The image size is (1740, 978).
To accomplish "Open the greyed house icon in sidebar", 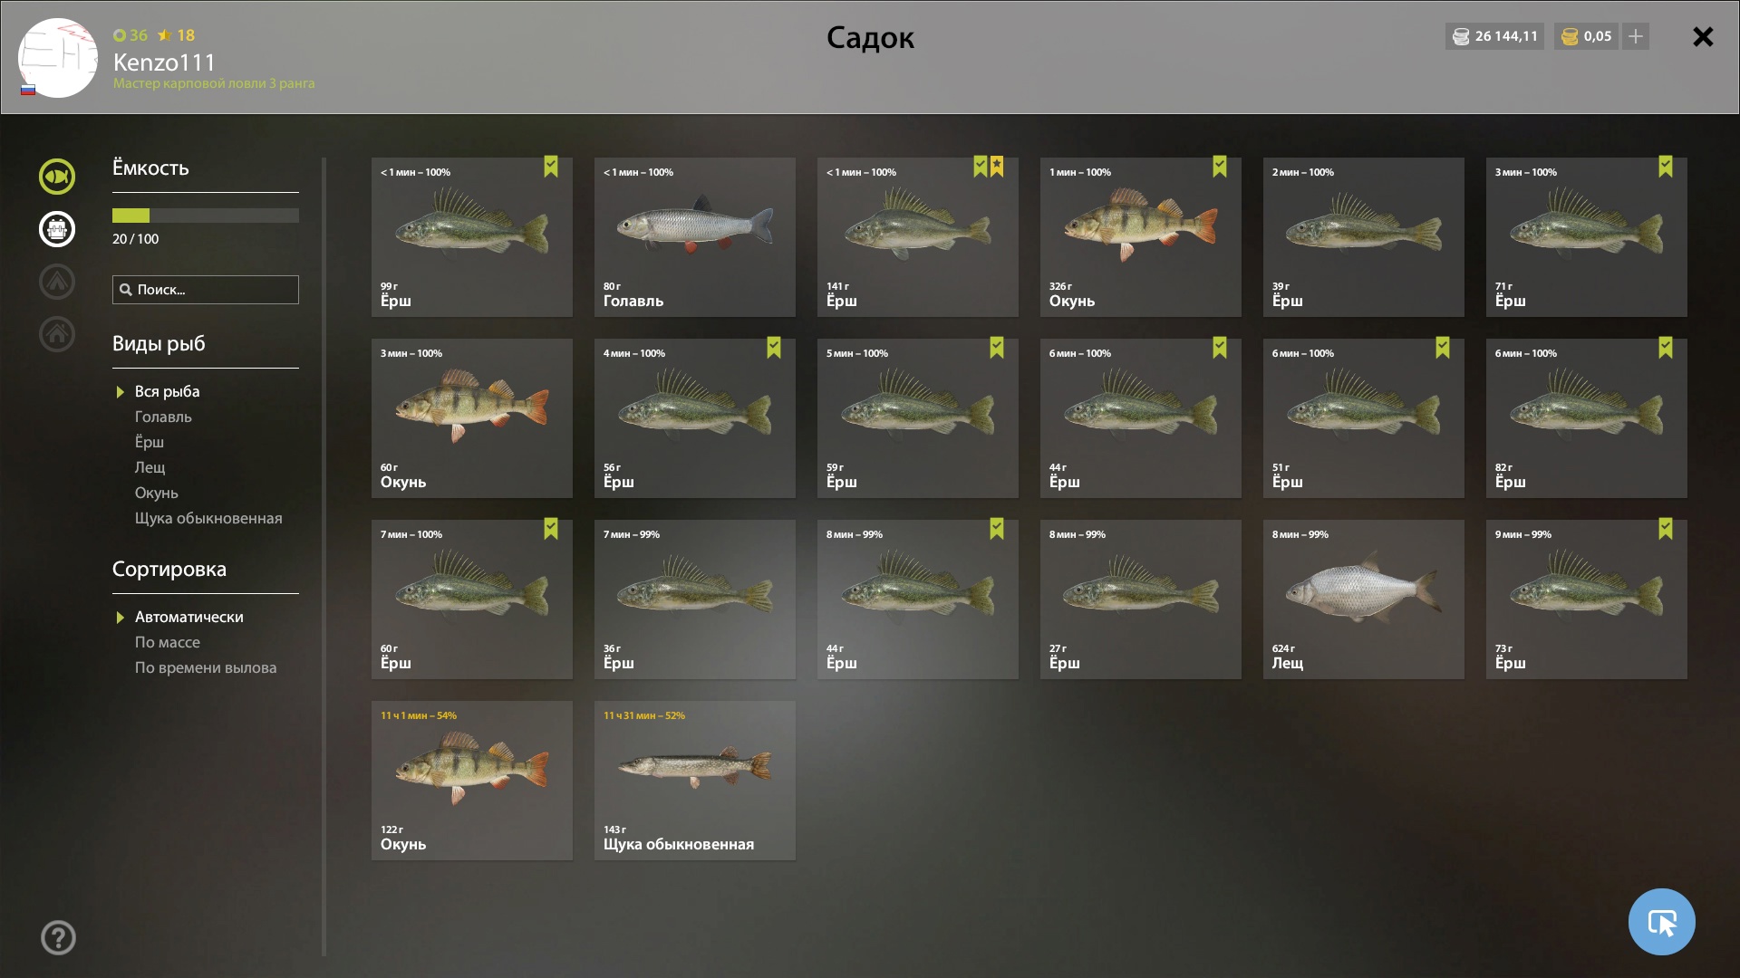I will (x=56, y=334).
